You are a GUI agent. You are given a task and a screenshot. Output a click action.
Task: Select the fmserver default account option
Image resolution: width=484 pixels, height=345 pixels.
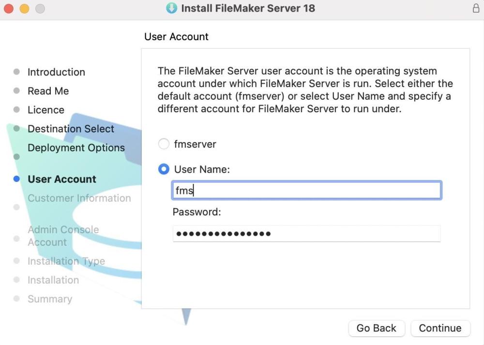tap(164, 144)
